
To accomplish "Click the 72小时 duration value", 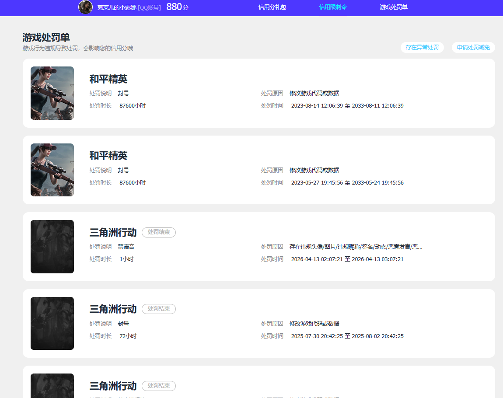I will (128, 336).
